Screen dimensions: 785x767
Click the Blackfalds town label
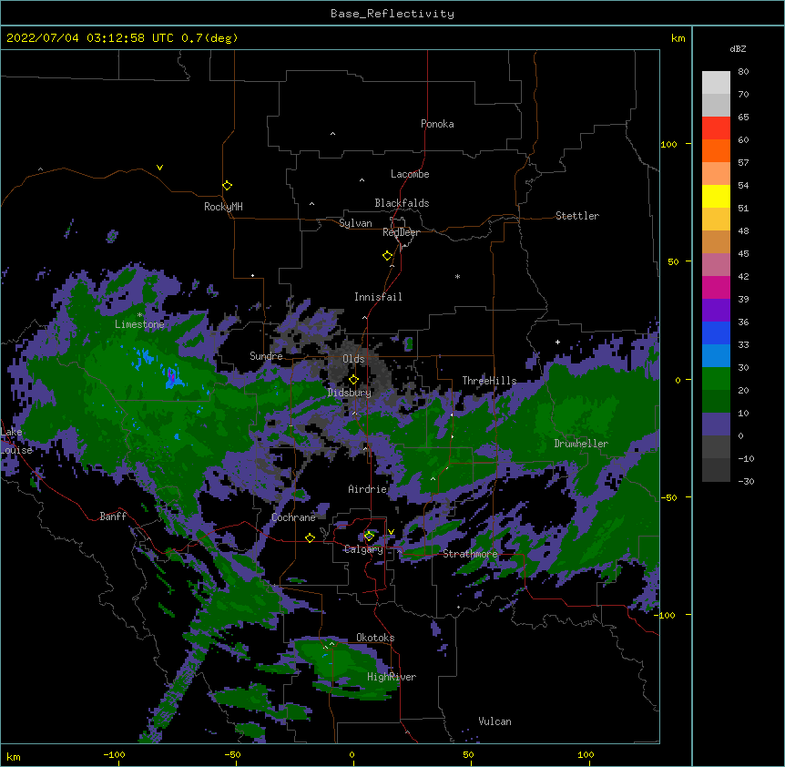pos(402,203)
